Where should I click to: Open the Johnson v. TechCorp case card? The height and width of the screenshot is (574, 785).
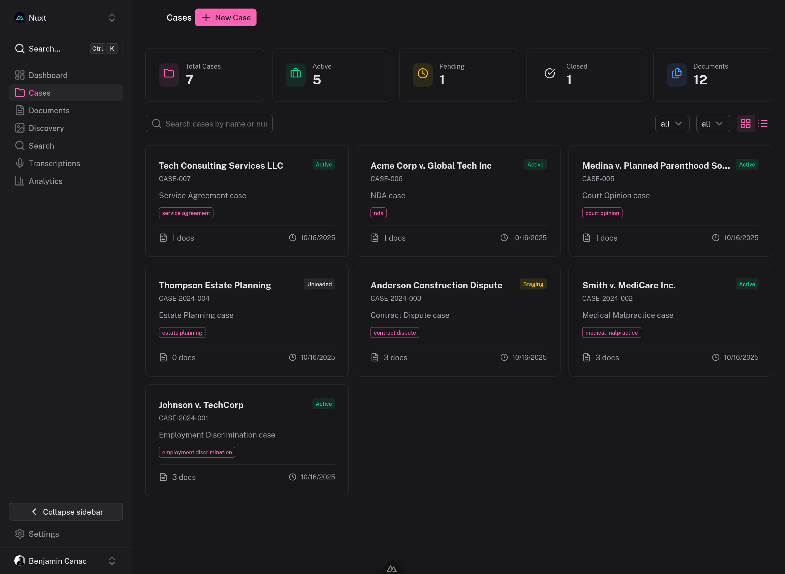pos(201,405)
